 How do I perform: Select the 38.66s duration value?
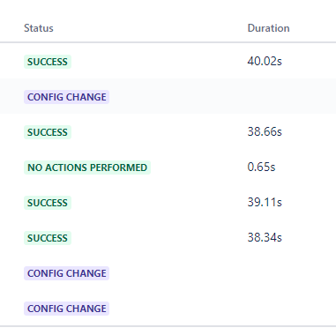(x=265, y=131)
